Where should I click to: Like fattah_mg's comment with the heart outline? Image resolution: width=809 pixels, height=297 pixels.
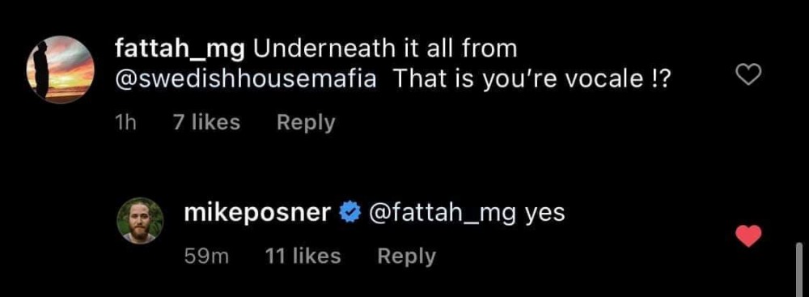[x=748, y=76]
